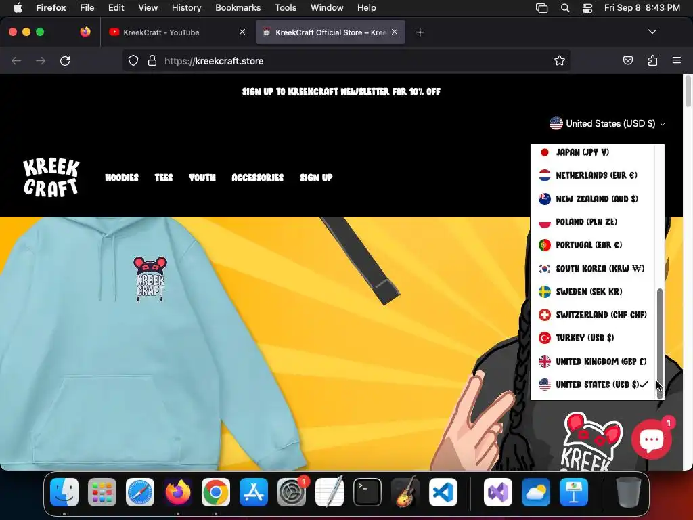Launch Google Chrome from the Dock
This screenshot has height=520, width=693.
pos(216,492)
